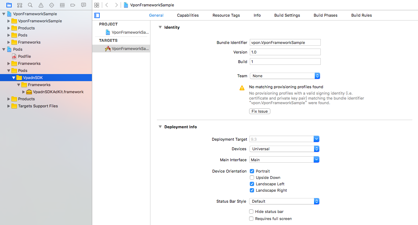The height and width of the screenshot is (225, 418).
Task: Open the Build Phases tab
Action: 325,16
